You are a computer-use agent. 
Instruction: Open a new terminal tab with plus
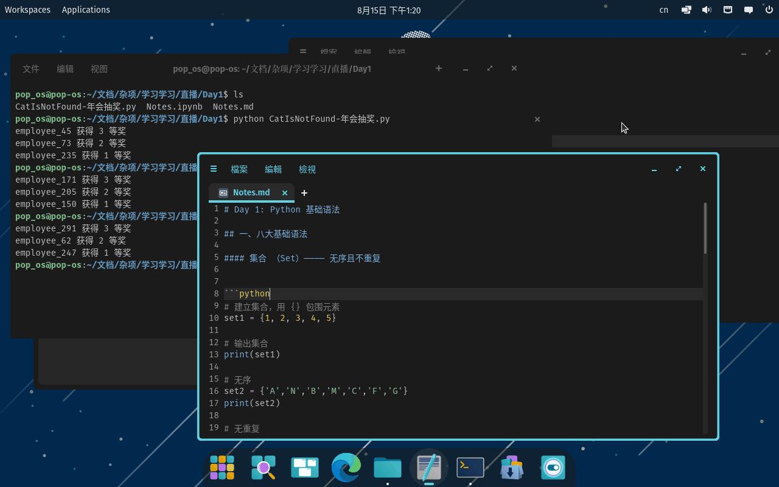(x=438, y=68)
